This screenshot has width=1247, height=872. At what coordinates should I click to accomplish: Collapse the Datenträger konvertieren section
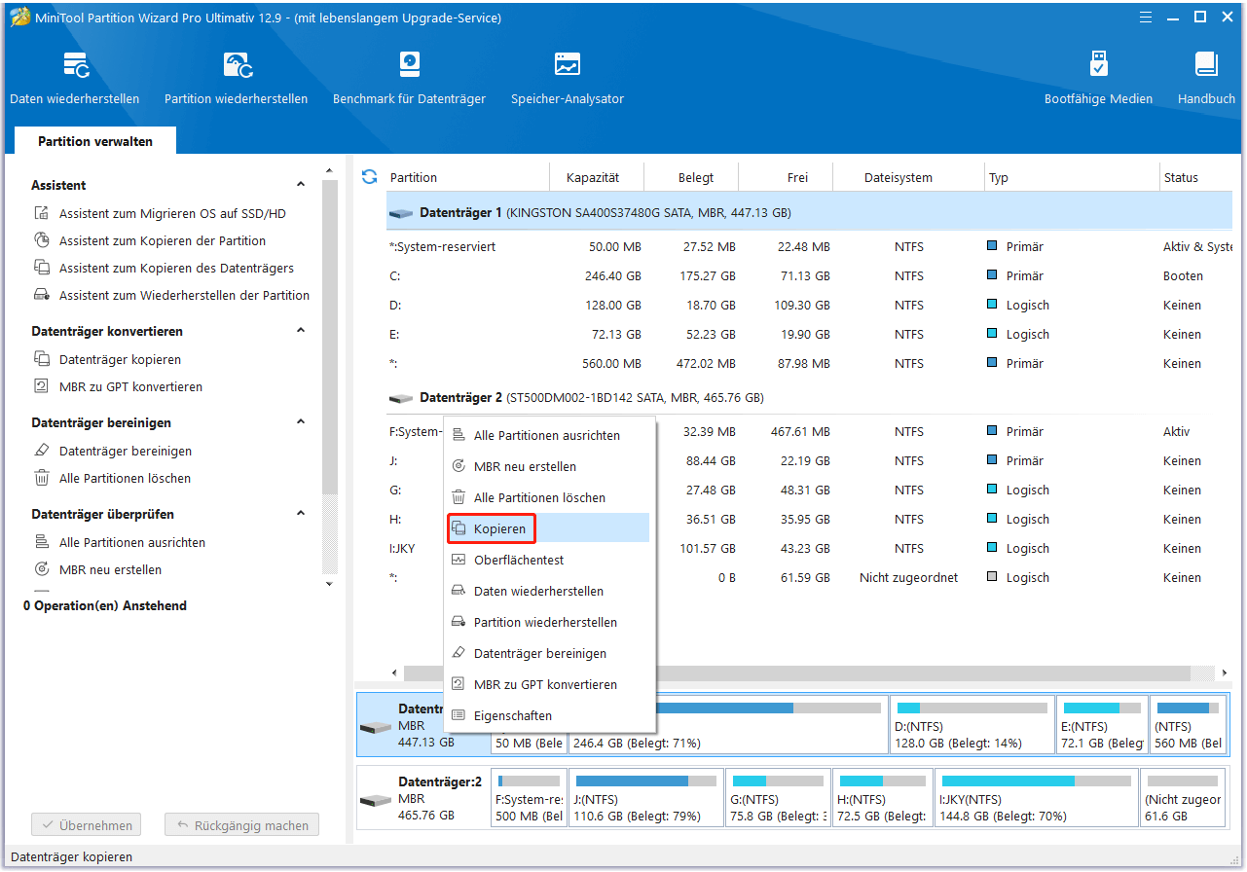pos(301,331)
